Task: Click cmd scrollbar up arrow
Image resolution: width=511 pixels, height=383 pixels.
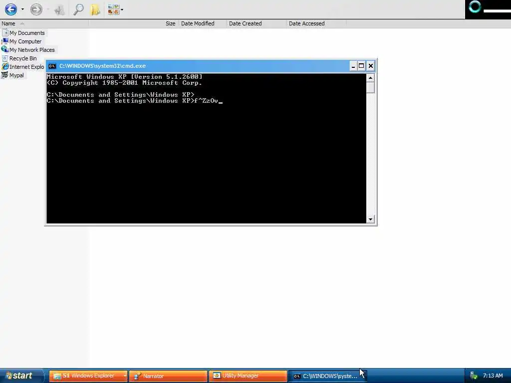Action: [x=370, y=78]
